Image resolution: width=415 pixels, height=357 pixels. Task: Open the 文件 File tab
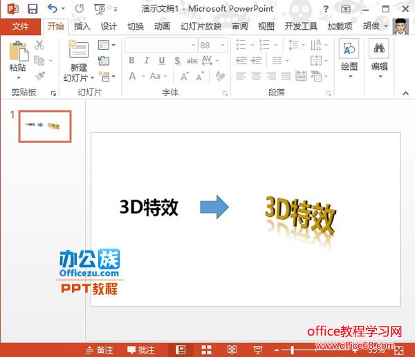[20, 26]
